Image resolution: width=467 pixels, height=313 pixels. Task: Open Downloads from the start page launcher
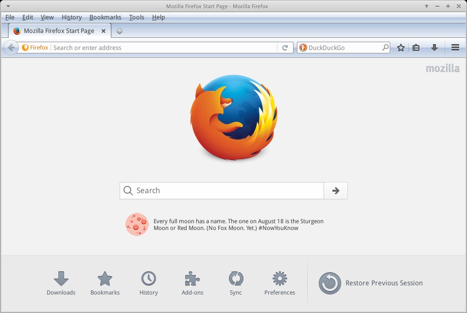(x=61, y=283)
